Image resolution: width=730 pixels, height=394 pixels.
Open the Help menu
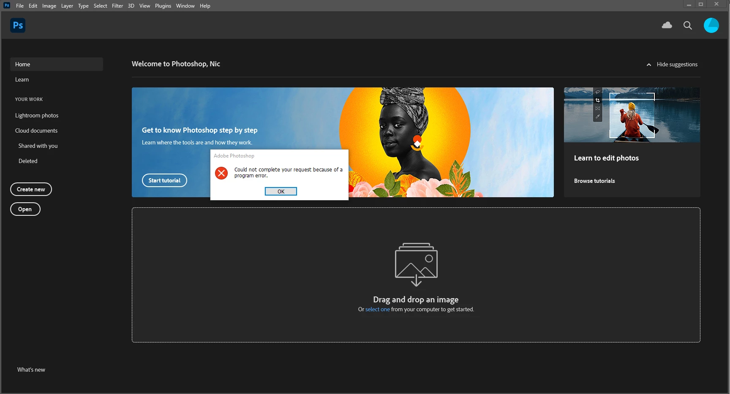point(205,6)
